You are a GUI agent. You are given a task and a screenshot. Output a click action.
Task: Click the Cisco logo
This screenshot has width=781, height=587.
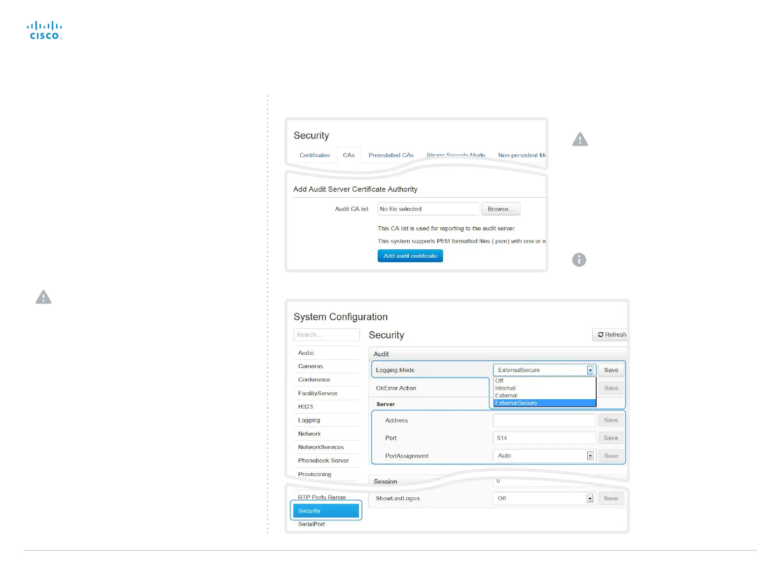pyautogui.click(x=44, y=31)
